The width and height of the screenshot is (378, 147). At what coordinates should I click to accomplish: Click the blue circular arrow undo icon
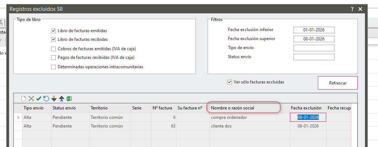tap(46, 99)
